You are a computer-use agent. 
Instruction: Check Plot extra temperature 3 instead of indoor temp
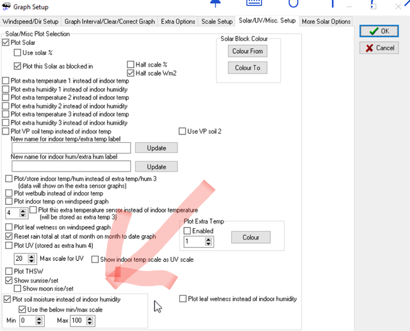pos(6,114)
